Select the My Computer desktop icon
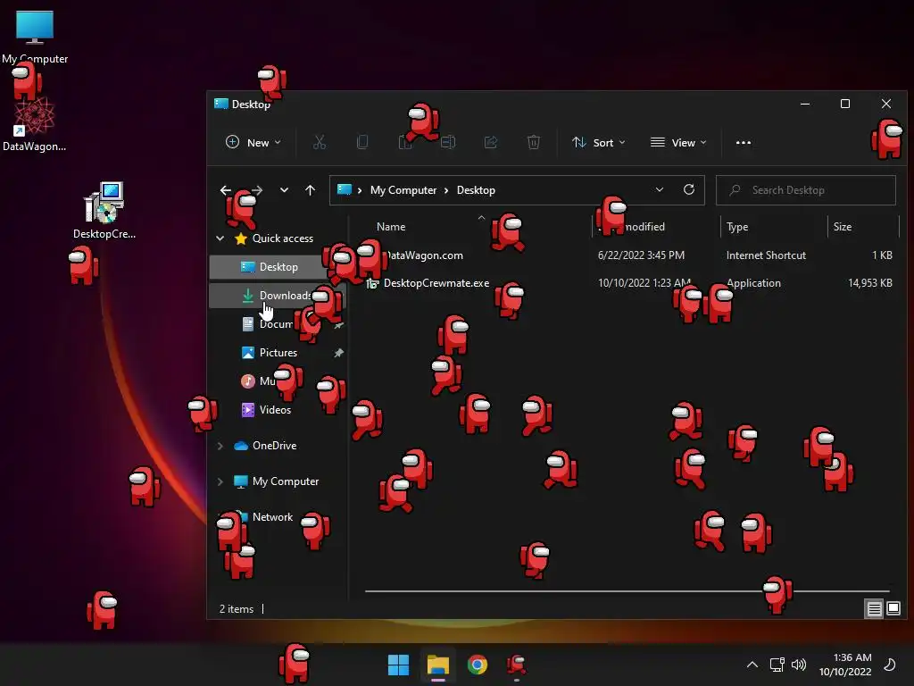Image resolution: width=914 pixels, height=686 pixels. tap(35, 36)
